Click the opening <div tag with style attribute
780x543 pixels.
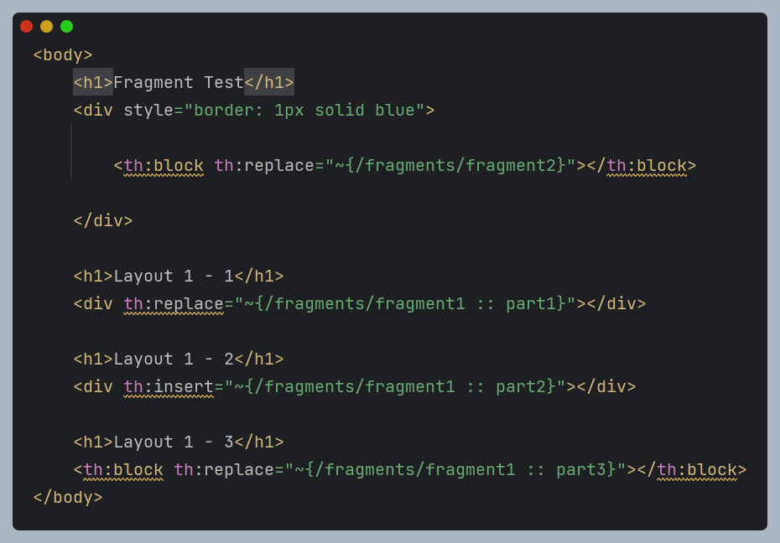(x=93, y=111)
